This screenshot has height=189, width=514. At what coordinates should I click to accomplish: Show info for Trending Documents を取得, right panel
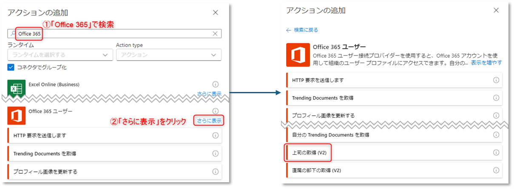coord(496,98)
